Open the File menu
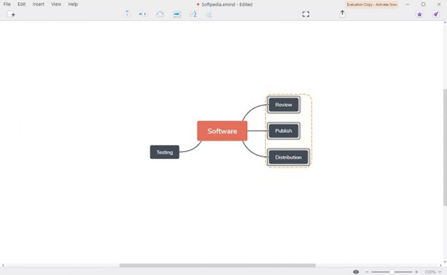Image resolution: width=447 pixels, height=275 pixels. 7,4
